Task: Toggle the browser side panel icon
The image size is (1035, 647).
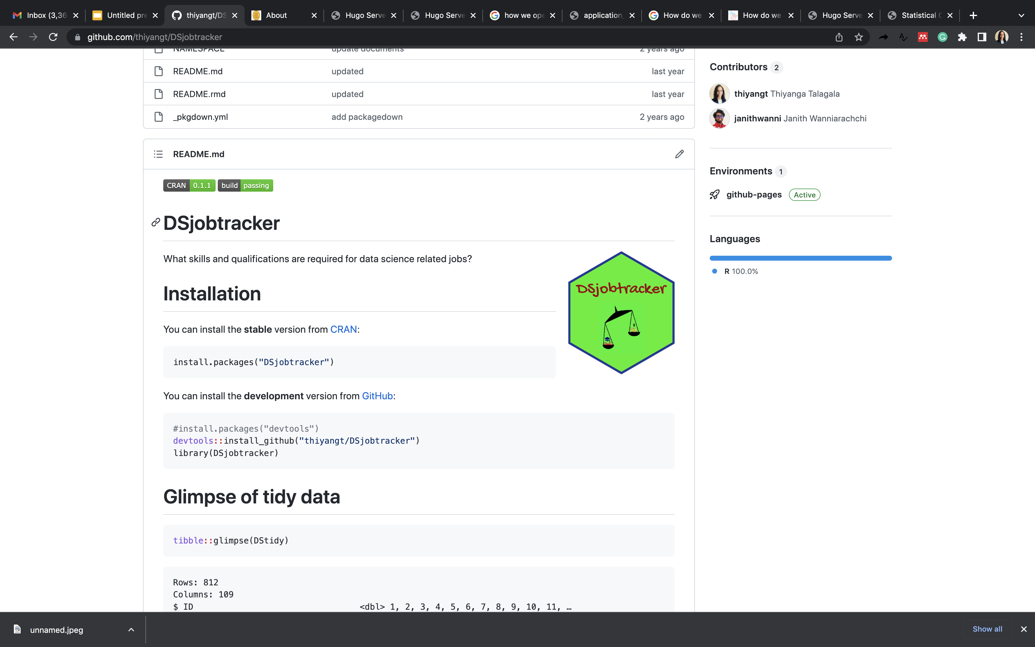Action: pyautogui.click(x=981, y=37)
